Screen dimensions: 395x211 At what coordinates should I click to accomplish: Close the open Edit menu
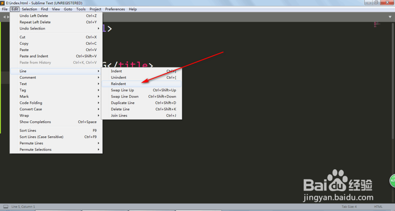[15, 9]
